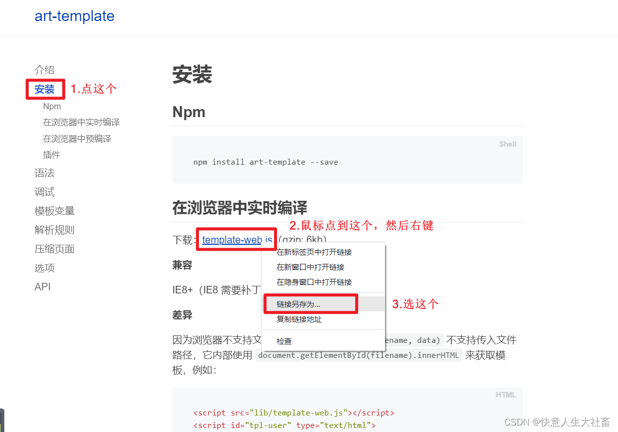
Task: Open the 调试 sidebar section
Action: click(45, 192)
